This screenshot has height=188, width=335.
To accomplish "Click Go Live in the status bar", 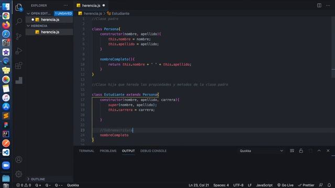I will point(285,185).
